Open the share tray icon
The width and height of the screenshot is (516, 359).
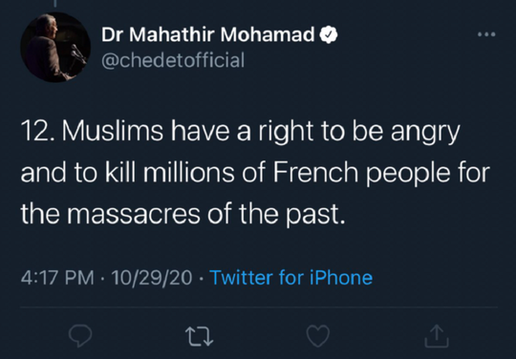[437, 336]
